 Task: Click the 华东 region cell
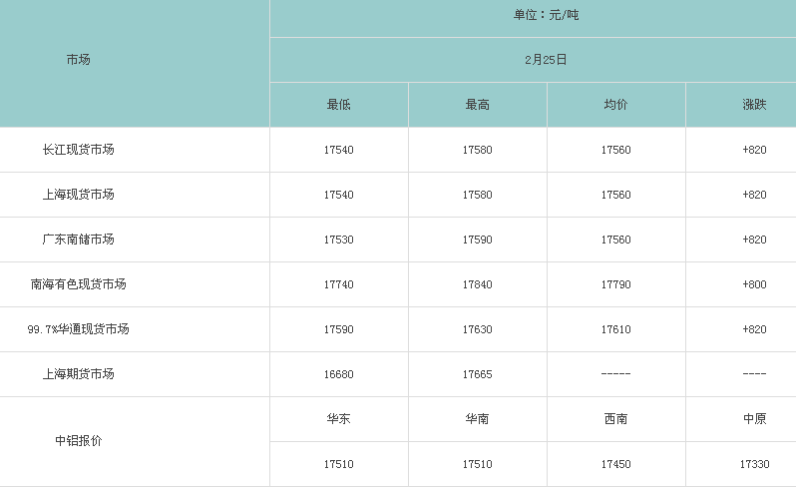tap(338, 419)
